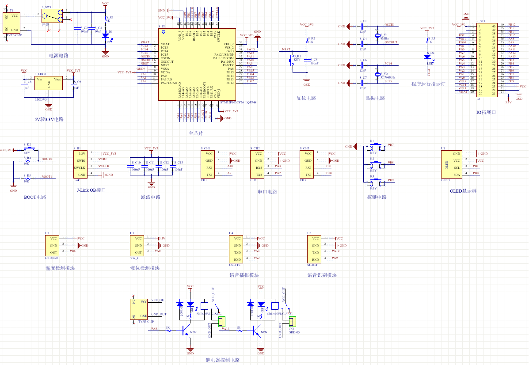The image size is (529, 365).
Task: Click the S_C8 1uF capacitor
Action: (x=24, y=85)
